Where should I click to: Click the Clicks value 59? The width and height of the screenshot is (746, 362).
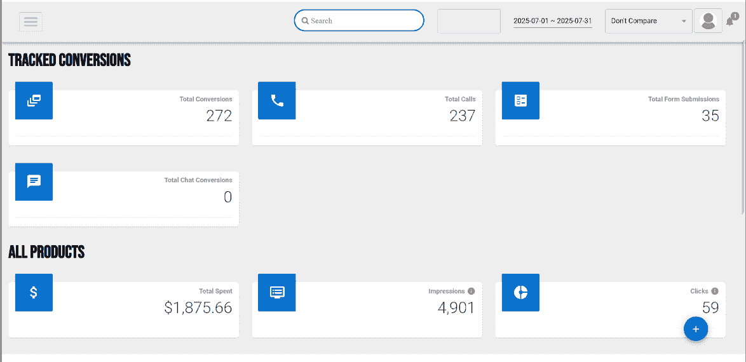710,308
